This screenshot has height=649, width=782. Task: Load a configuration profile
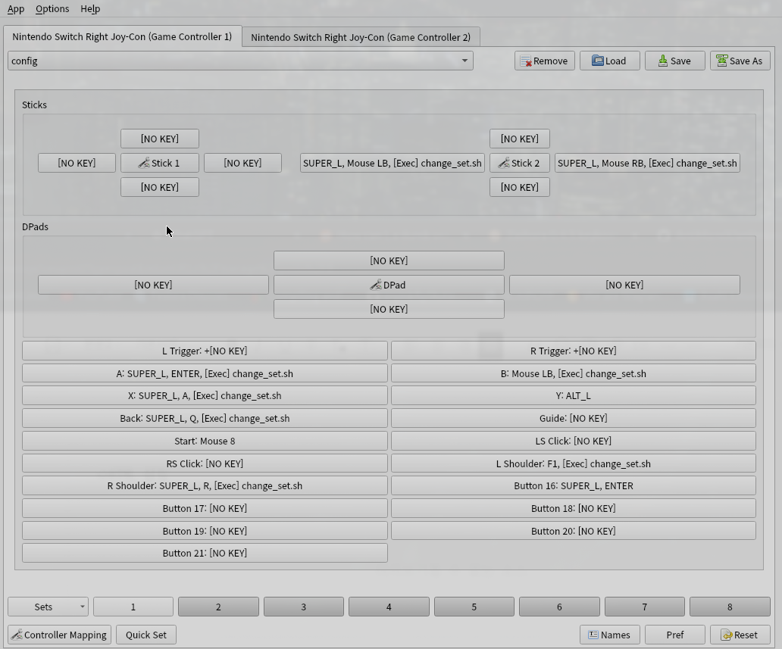(x=609, y=61)
